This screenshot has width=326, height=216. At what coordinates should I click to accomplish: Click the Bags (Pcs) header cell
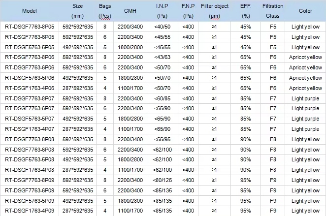point(105,11)
